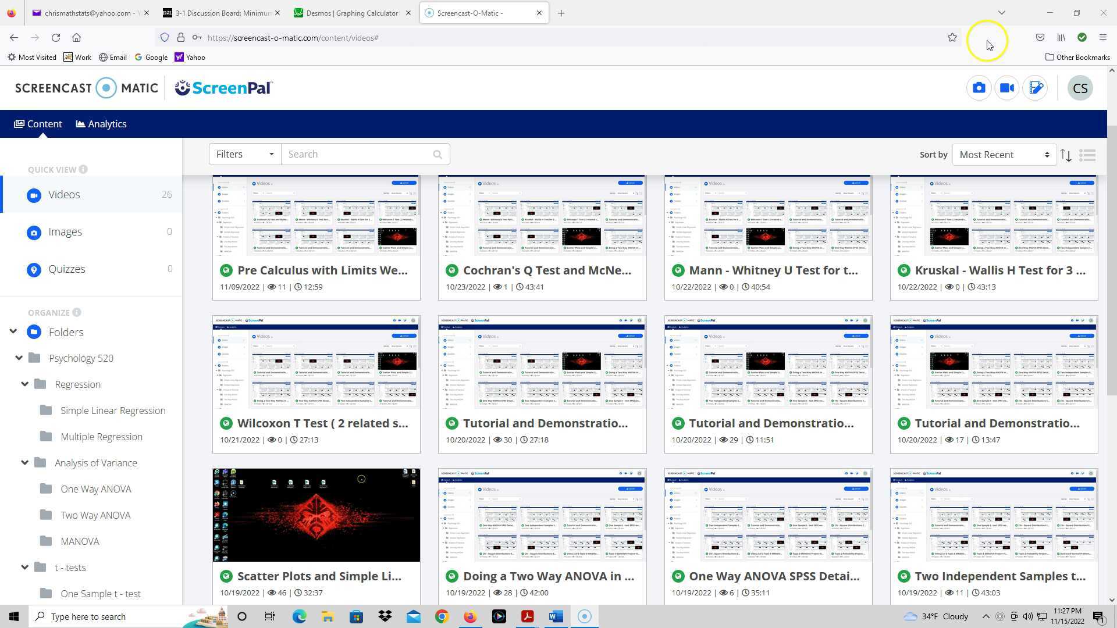Switch to list view layout
The image size is (1117, 628).
(1087, 155)
